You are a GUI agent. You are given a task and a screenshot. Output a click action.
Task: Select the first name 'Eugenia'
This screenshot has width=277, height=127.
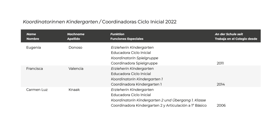pos(33,47)
